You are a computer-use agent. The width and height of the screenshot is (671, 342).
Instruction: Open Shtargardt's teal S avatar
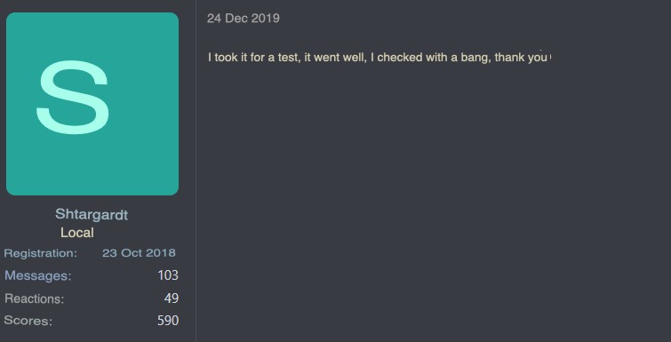92,104
